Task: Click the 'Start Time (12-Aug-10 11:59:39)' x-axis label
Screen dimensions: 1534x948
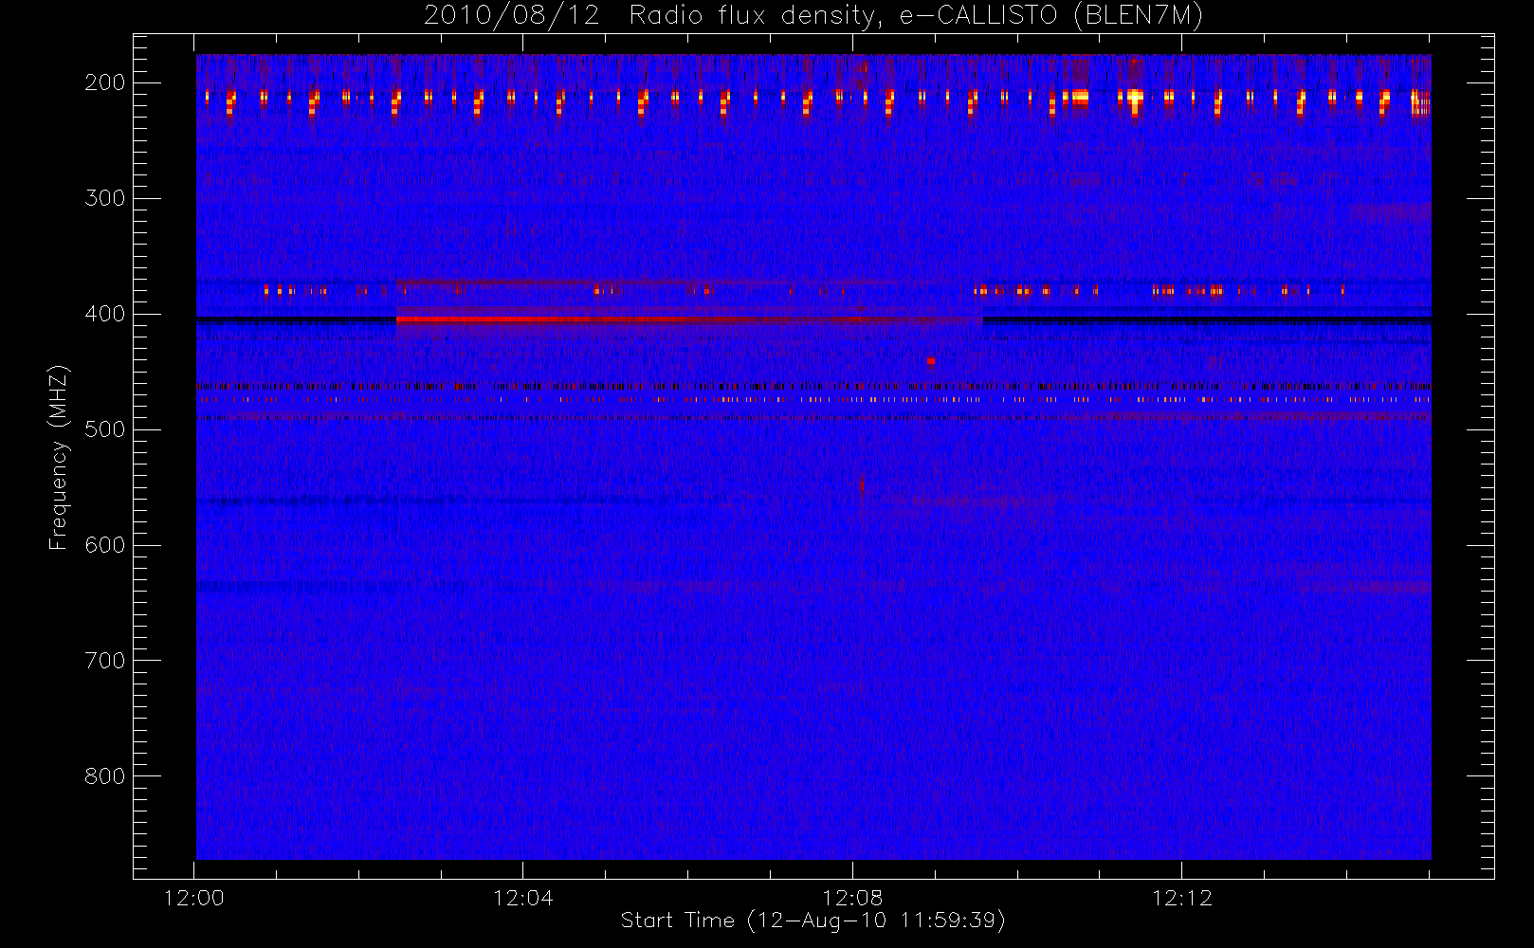Action: pos(813,921)
